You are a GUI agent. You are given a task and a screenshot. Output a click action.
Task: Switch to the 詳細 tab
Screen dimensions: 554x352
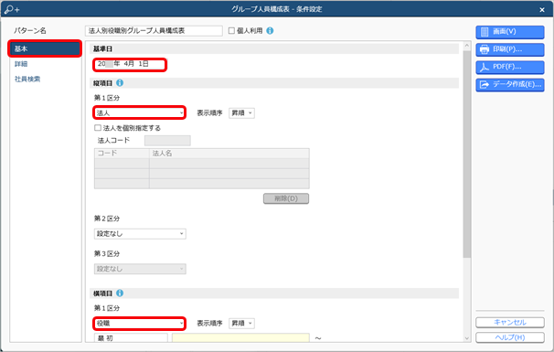tap(21, 64)
